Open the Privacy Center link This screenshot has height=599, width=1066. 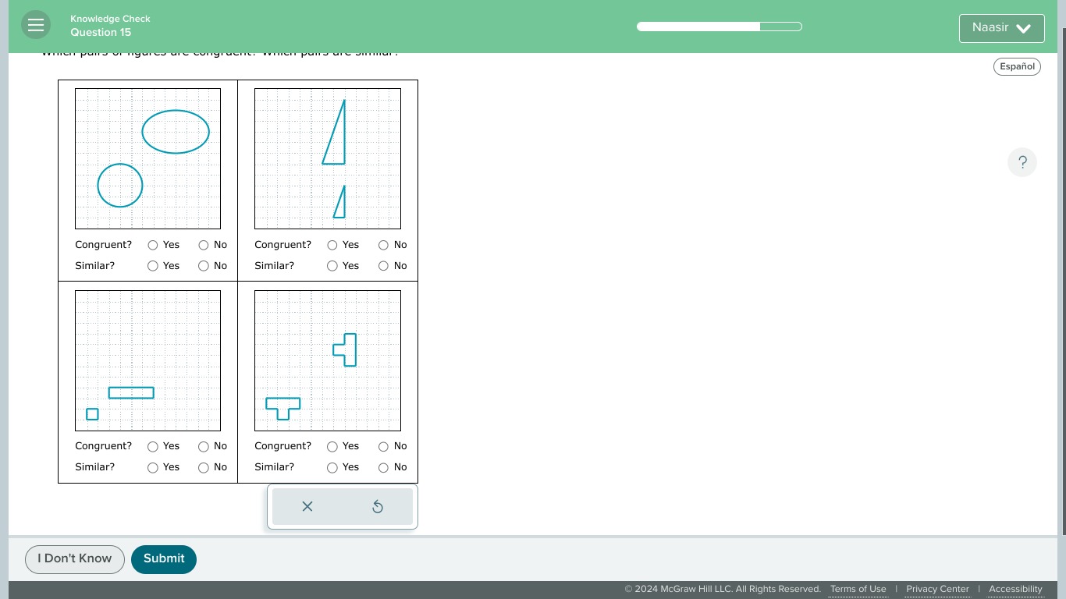click(x=937, y=589)
